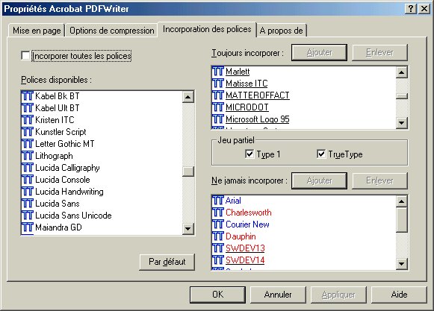This screenshot has width=434, height=311.
Task: Click the TrueType icon beside Marlett
Action: click(218, 72)
